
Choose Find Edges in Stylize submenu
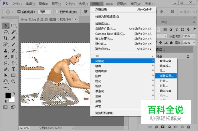(166, 61)
